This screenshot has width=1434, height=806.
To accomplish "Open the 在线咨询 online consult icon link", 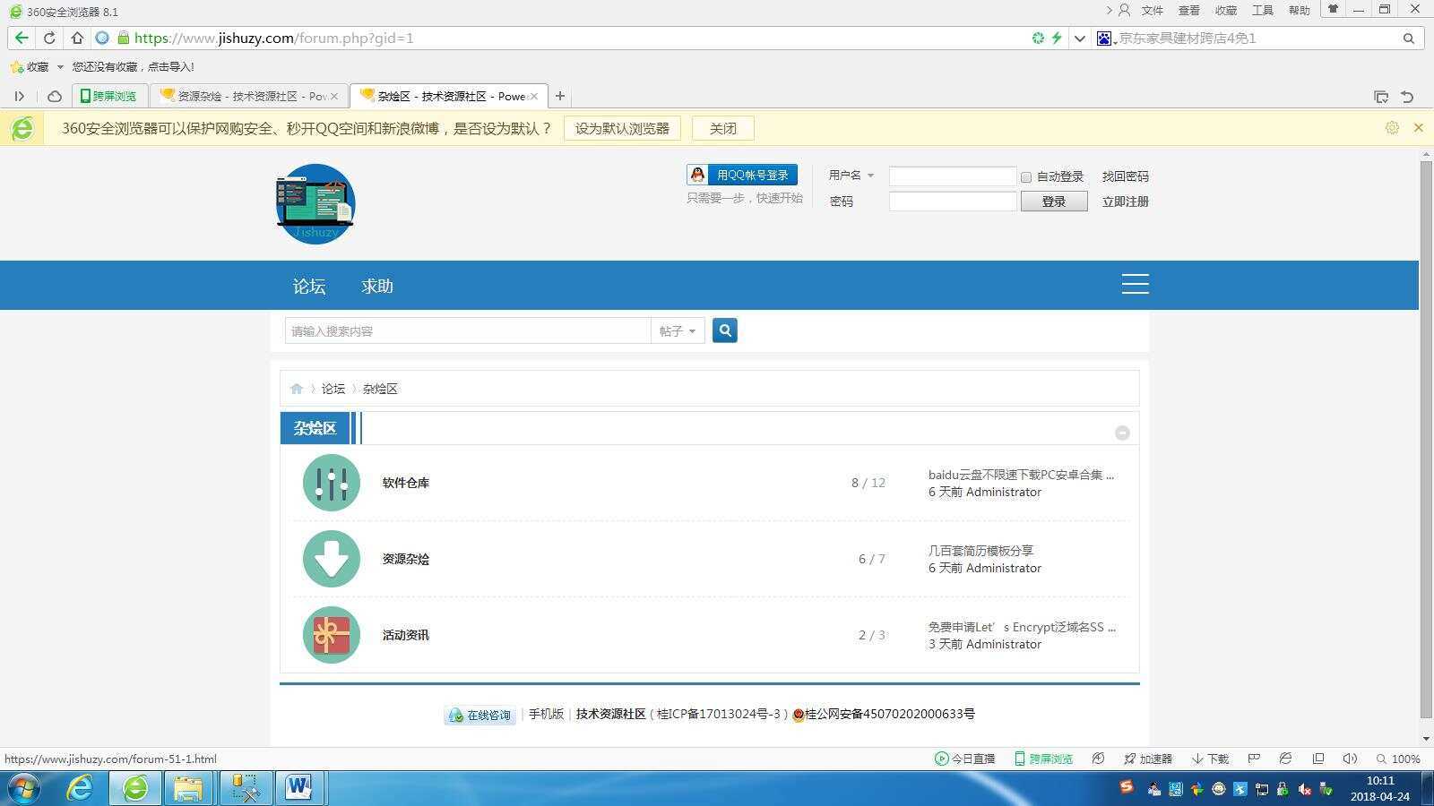I will coord(479,715).
